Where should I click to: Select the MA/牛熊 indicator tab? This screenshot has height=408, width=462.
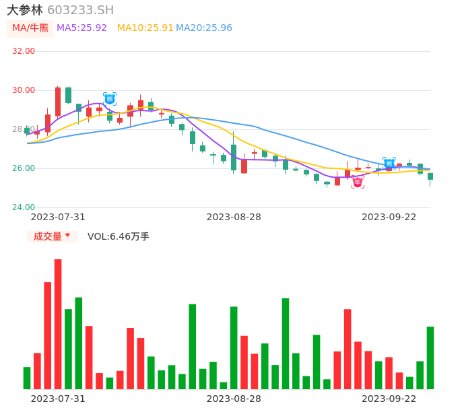[30, 28]
